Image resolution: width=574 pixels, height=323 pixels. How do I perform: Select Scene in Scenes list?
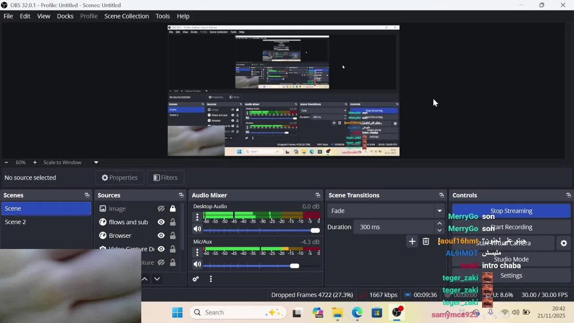pos(46,209)
